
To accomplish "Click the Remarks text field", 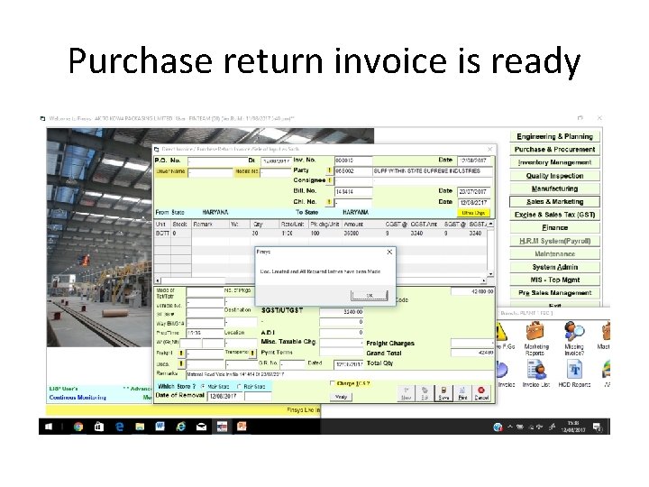I will pyautogui.click(x=340, y=374).
